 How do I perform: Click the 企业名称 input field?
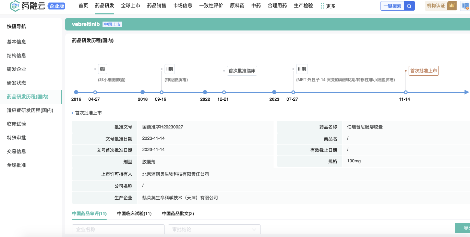tap(118, 229)
